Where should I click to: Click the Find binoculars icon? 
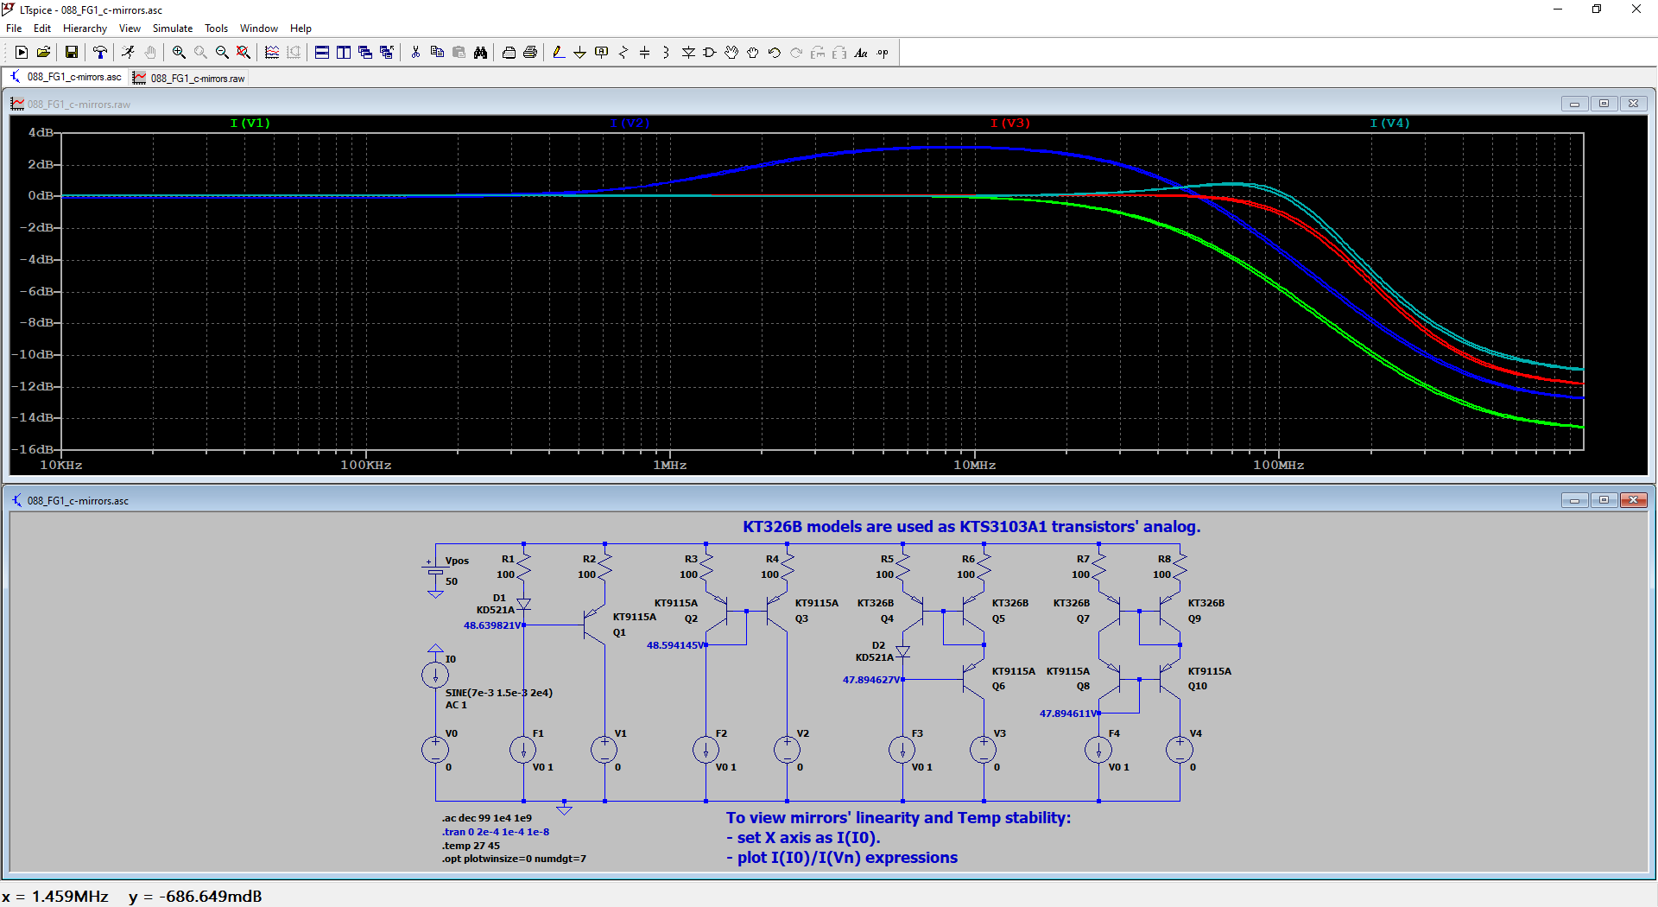[x=480, y=53]
